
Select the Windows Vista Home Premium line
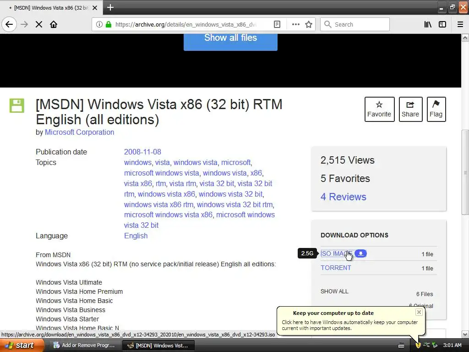(x=79, y=291)
